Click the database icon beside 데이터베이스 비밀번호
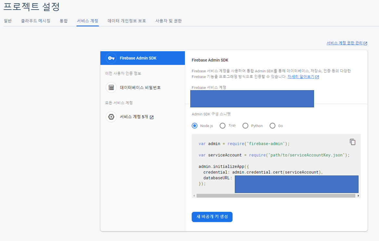This screenshot has height=241, width=379. [111, 88]
